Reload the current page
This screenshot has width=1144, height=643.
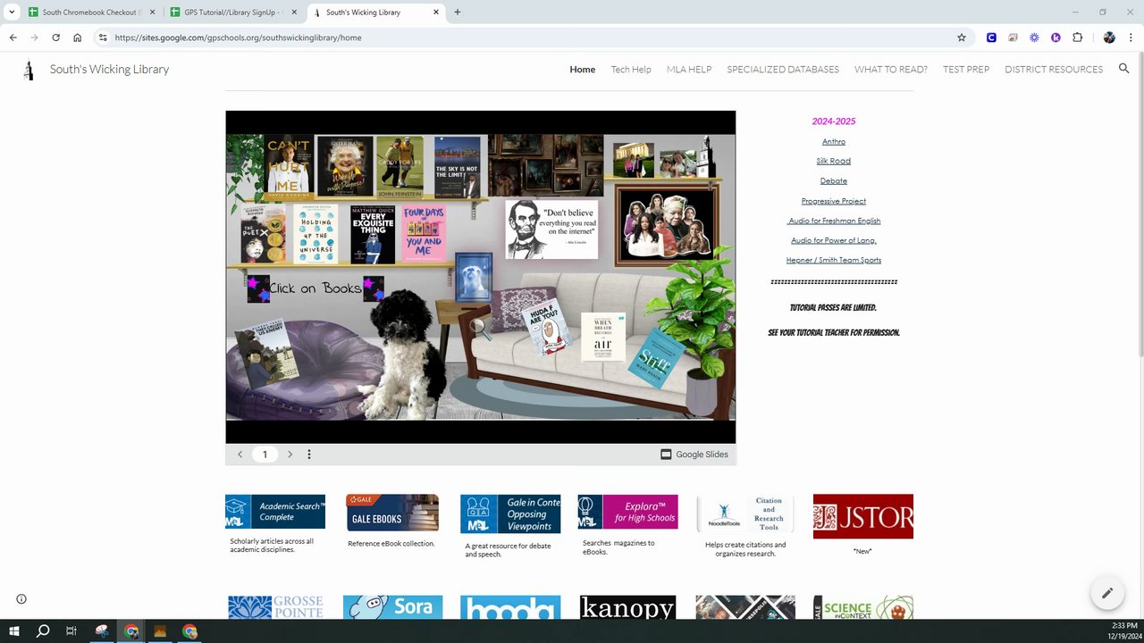56,38
